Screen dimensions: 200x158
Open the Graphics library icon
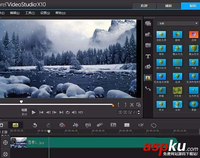tap(148, 67)
